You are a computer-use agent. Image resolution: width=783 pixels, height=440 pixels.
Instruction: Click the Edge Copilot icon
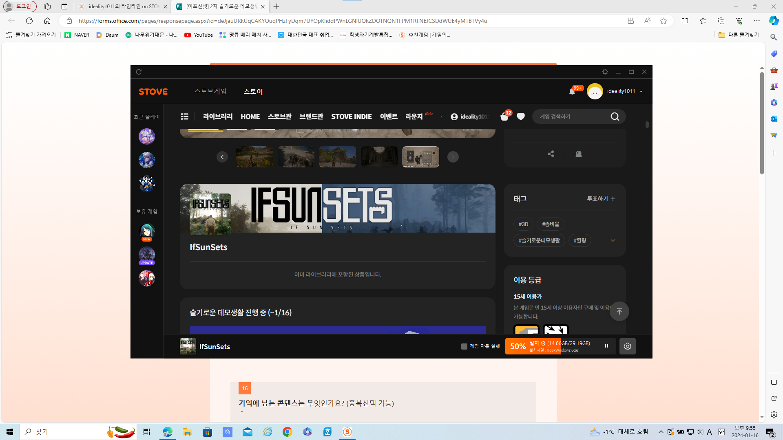tap(774, 21)
